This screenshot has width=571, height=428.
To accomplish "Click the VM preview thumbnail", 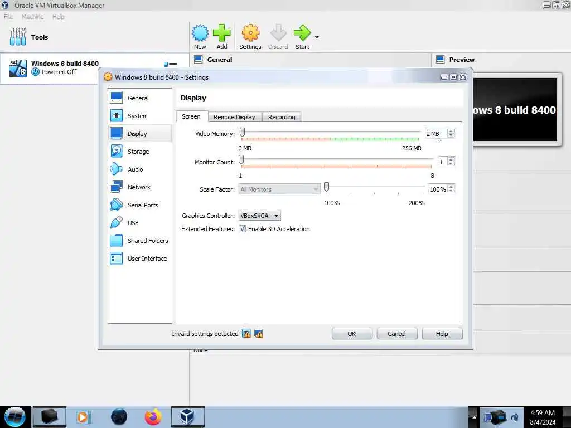I will click(515, 110).
